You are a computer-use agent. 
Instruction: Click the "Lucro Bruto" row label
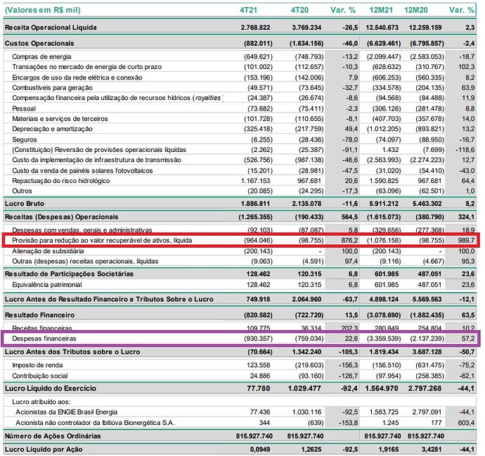pyautogui.click(x=25, y=203)
